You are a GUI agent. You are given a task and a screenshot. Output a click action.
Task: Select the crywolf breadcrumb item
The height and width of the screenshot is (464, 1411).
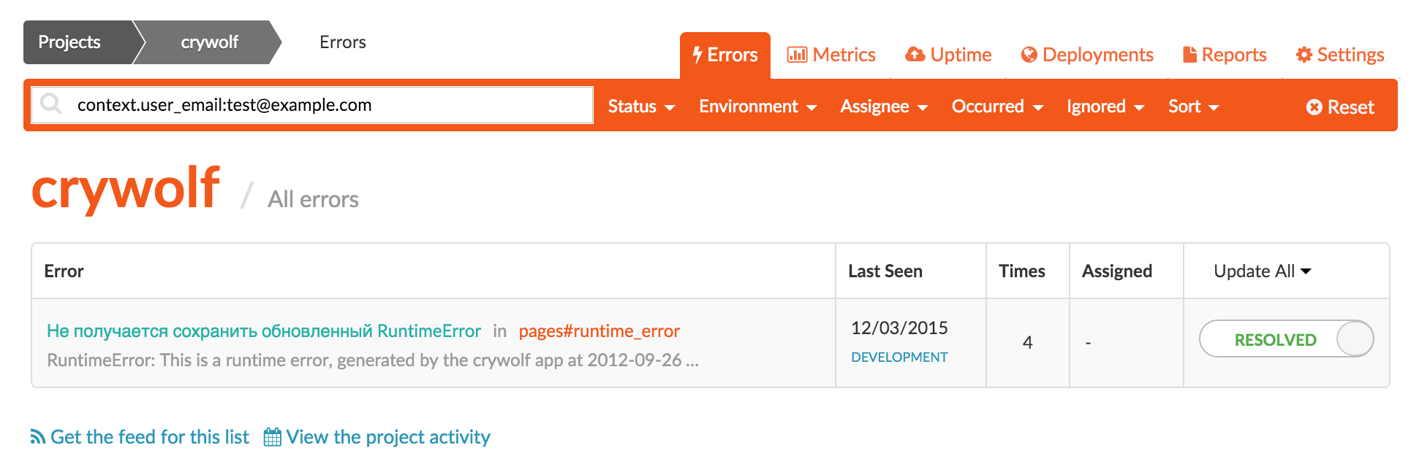tap(209, 42)
